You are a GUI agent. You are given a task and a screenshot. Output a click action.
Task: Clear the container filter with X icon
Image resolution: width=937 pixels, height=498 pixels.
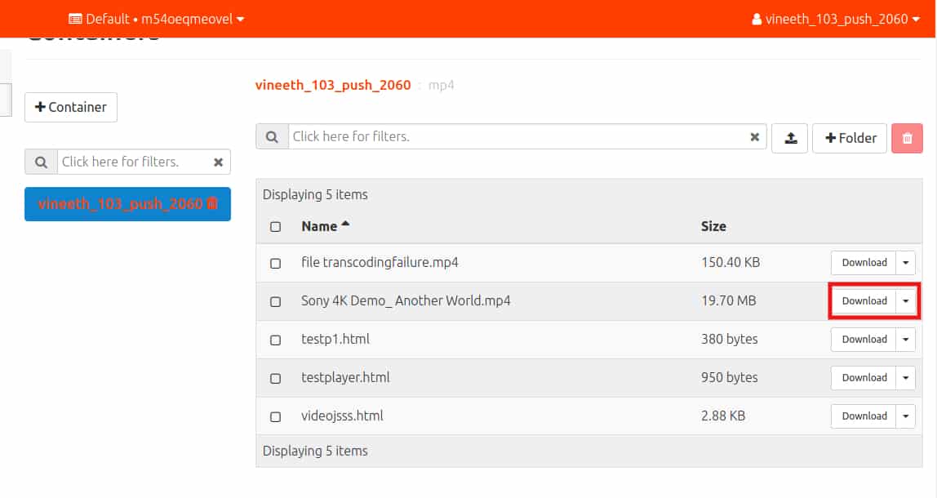pyautogui.click(x=218, y=162)
